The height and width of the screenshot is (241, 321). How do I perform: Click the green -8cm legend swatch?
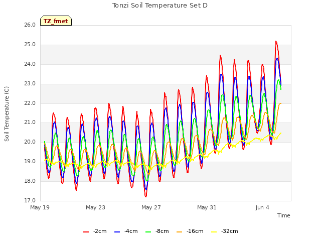pyautogui.click(x=148, y=232)
